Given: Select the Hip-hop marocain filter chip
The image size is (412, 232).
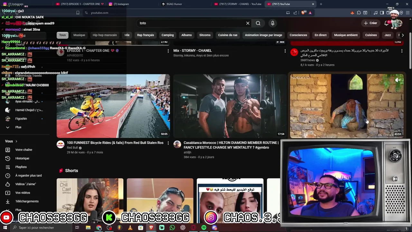Looking at the screenshot, I should click(105, 35).
